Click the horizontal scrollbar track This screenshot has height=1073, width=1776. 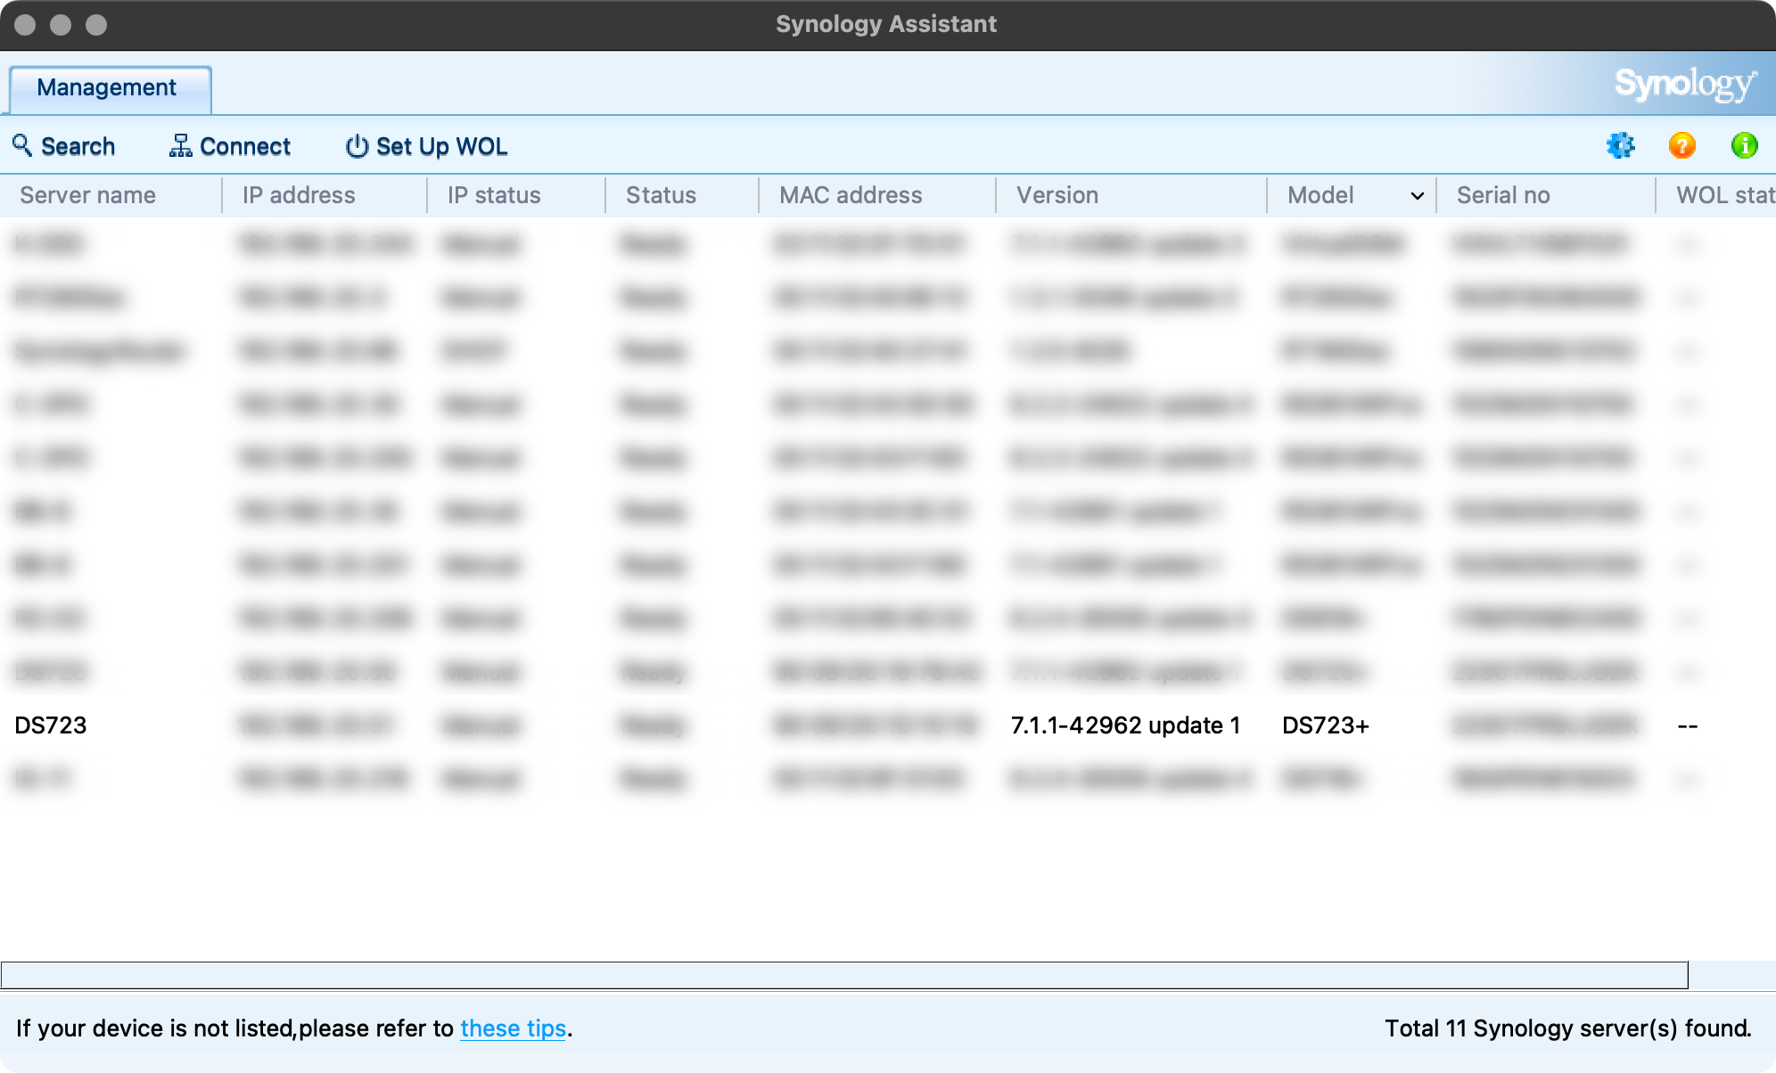pyautogui.click(x=844, y=975)
